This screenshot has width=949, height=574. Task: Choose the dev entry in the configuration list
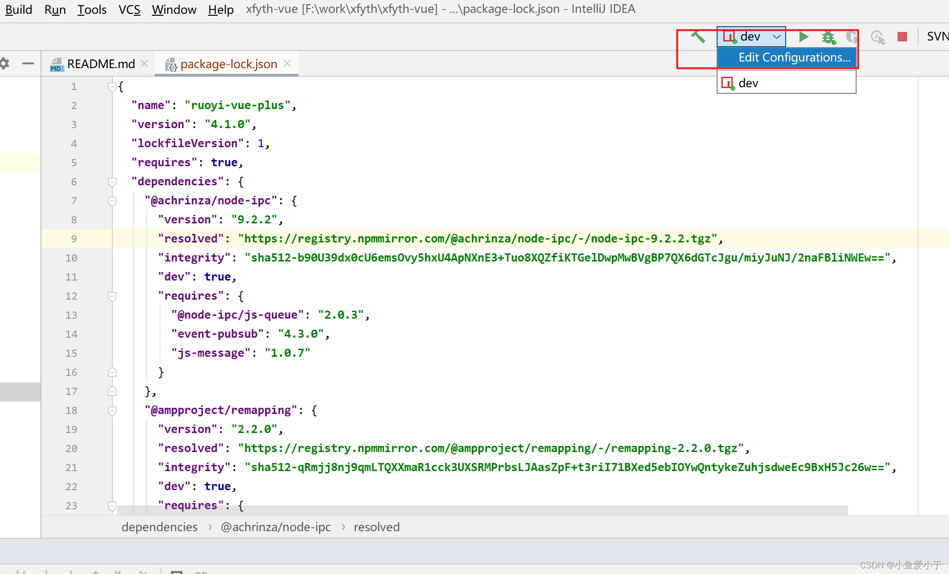[748, 83]
